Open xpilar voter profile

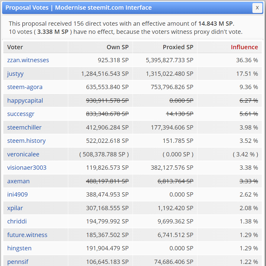pyautogui.click(x=15, y=208)
